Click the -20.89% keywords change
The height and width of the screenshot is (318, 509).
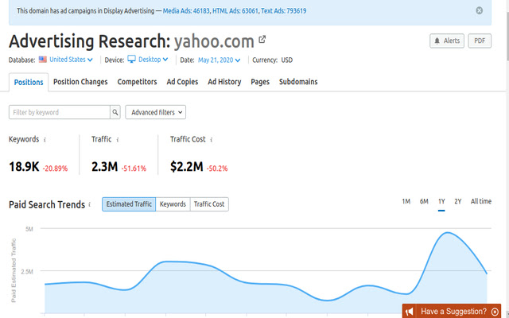click(55, 169)
